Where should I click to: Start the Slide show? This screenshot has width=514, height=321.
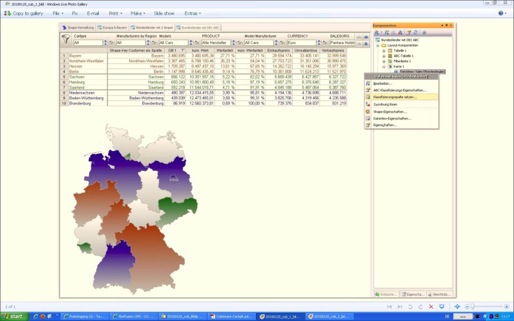pyautogui.click(x=164, y=13)
